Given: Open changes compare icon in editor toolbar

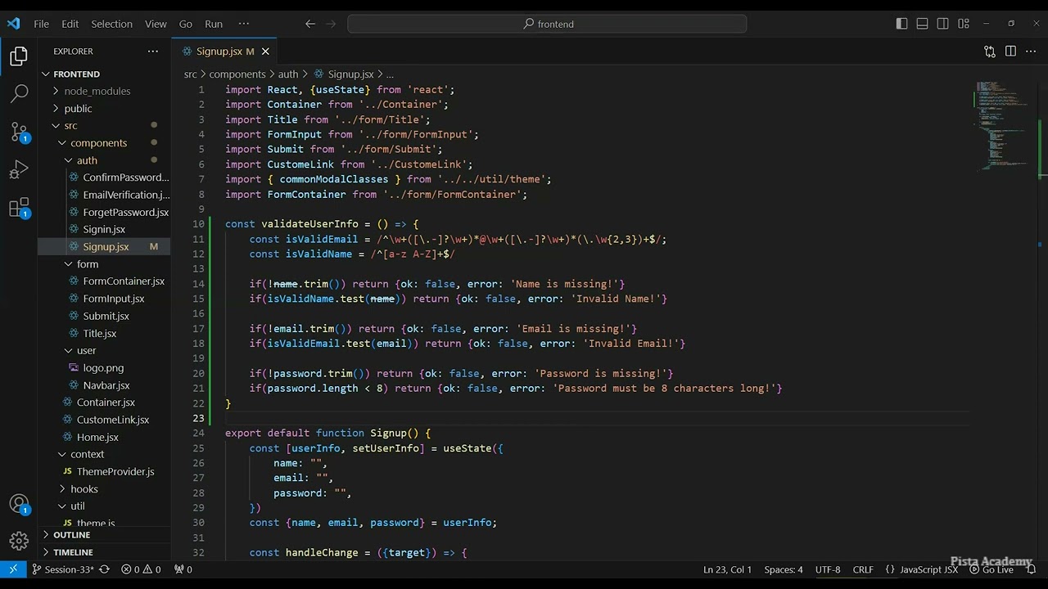Looking at the screenshot, I should pos(990,52).
